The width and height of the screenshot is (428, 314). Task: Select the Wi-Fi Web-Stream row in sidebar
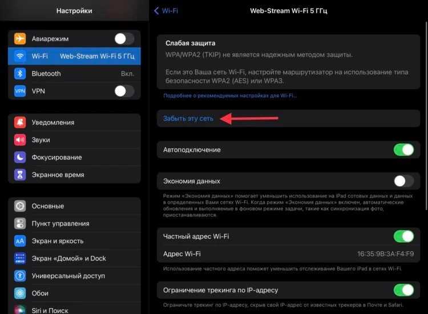click(74, 57)
